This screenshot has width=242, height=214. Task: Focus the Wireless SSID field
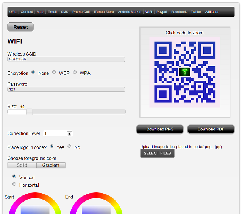66,59
